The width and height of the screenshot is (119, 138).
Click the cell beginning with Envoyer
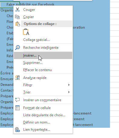click(7, 79)
